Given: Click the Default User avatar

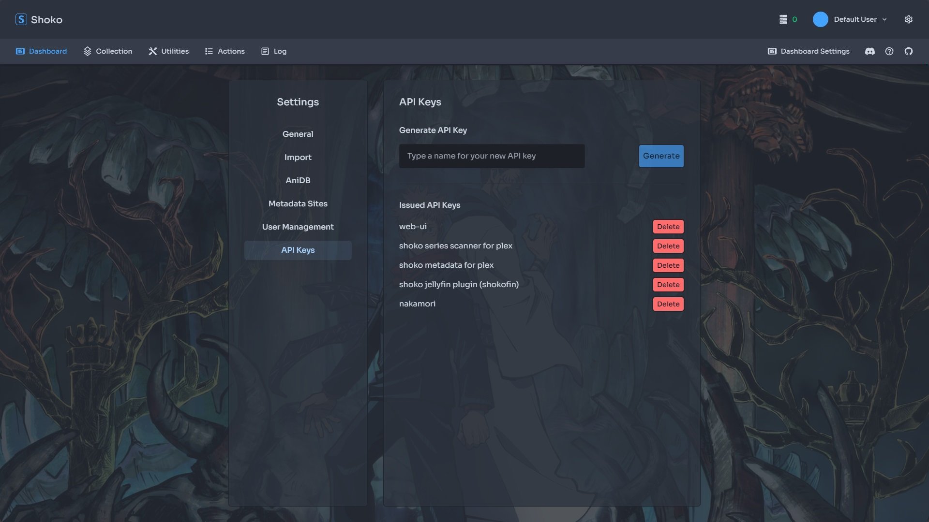Looking at the screenshot, I should 820,19.
